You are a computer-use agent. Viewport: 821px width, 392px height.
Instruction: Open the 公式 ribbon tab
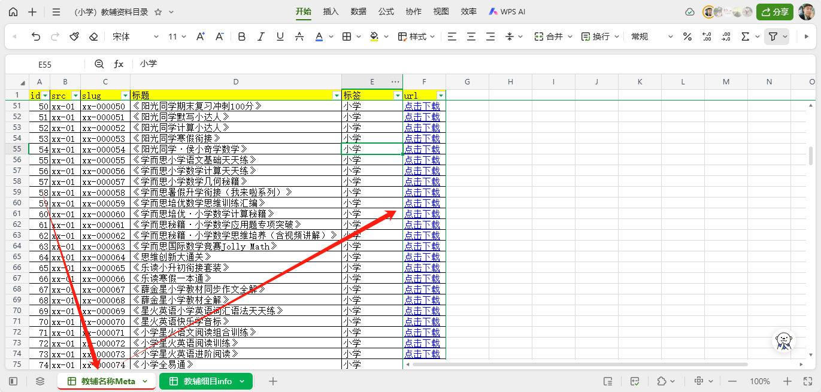pyautogui.click(x=386, y=12)
